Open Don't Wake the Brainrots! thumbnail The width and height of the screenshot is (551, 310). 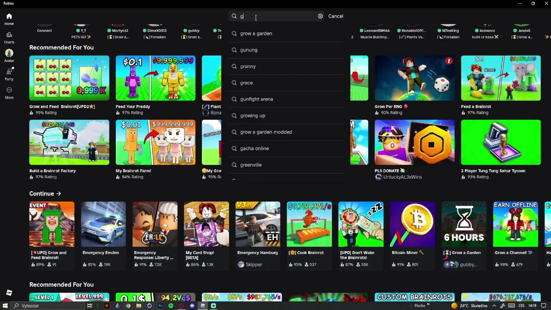point(361,224)
